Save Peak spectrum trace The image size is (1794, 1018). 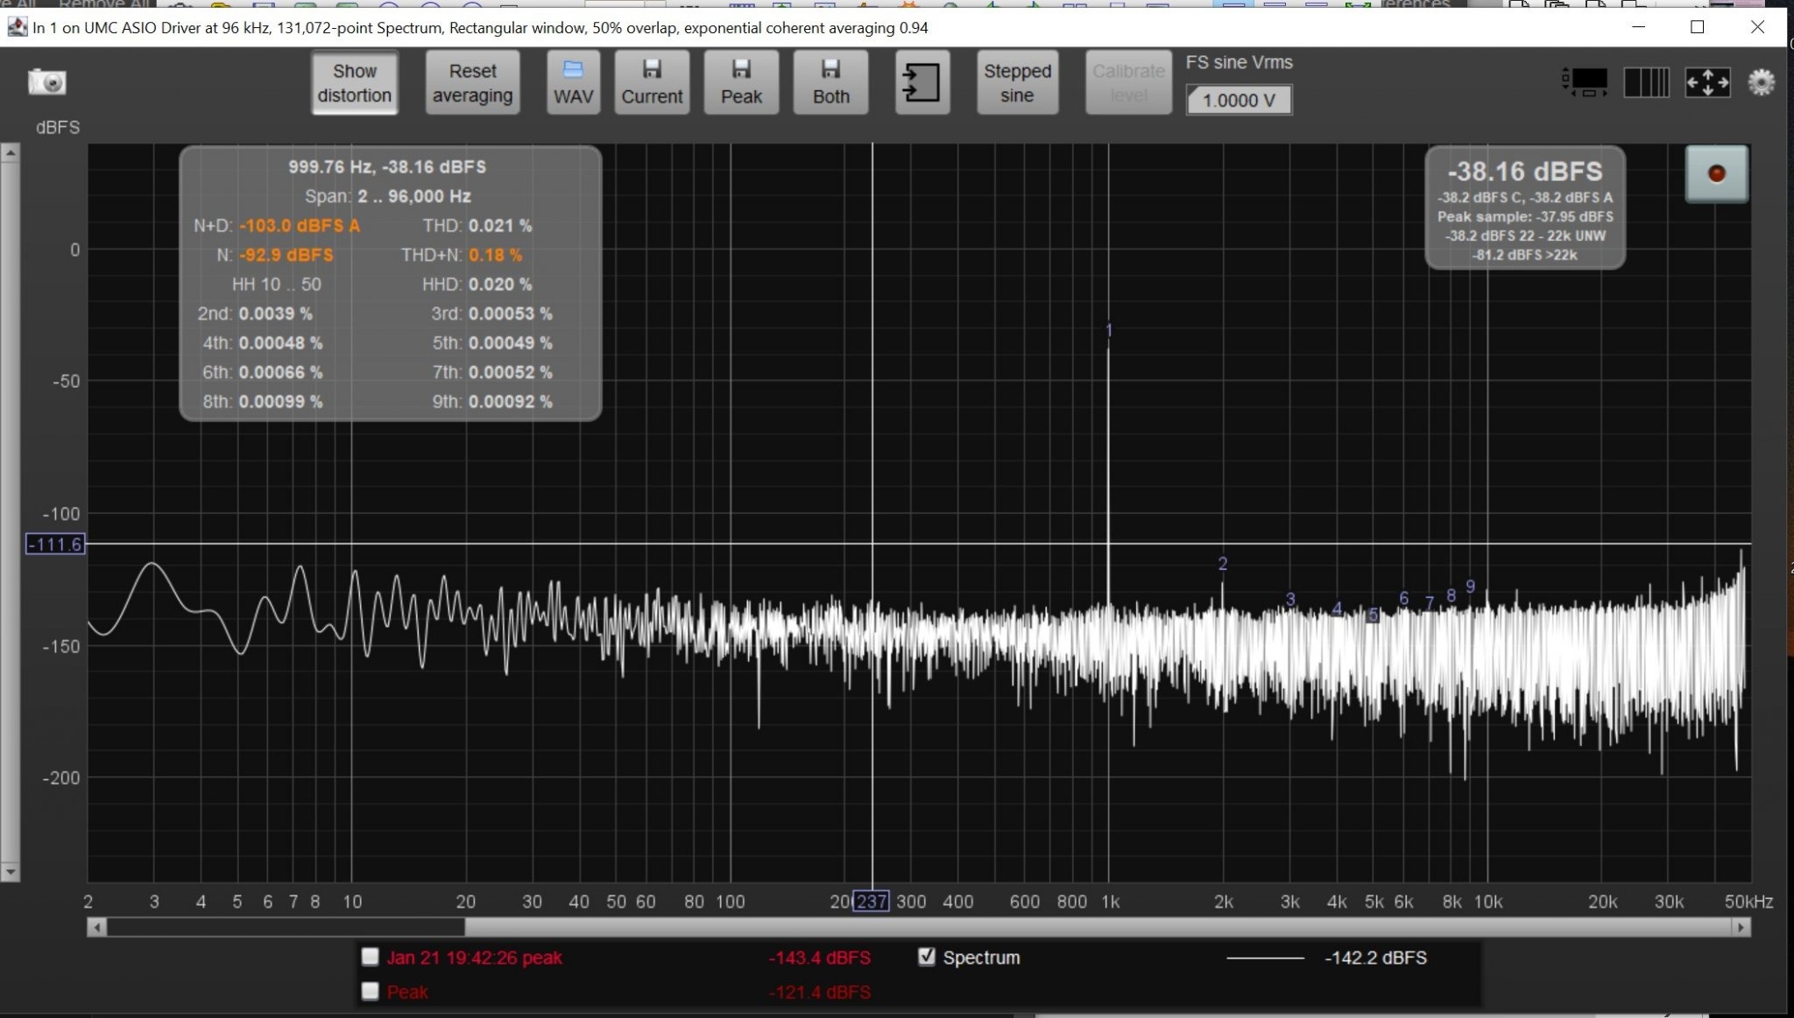[x=741, y=83]
